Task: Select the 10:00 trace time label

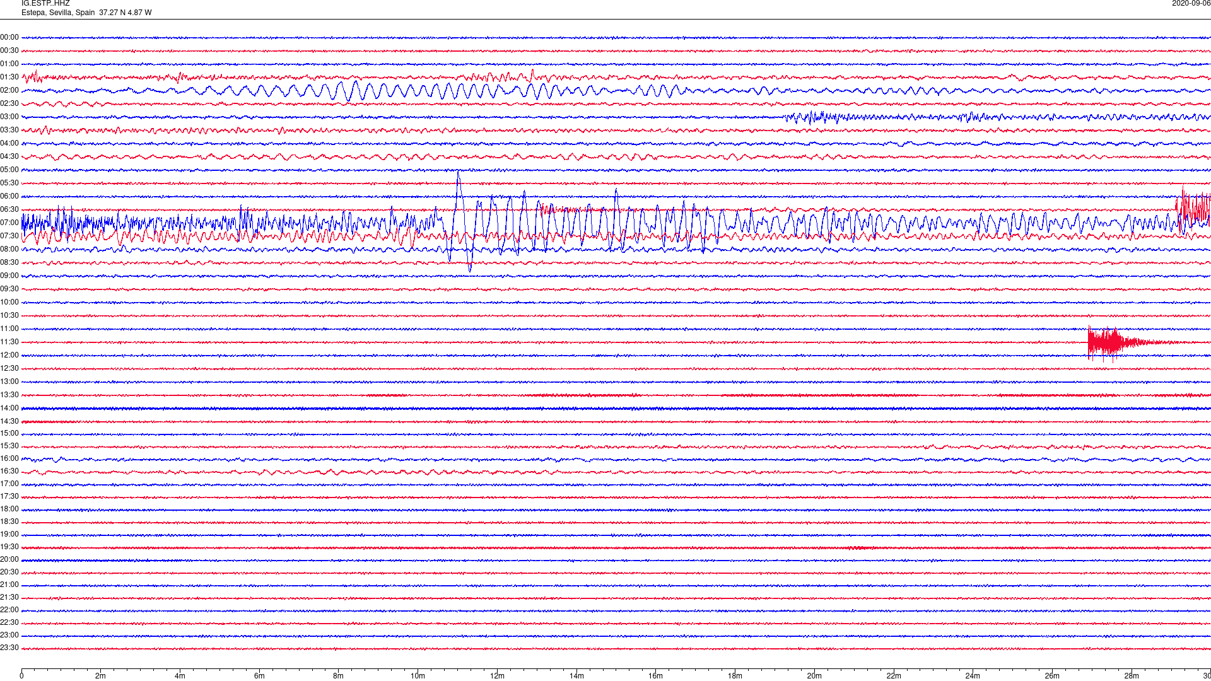Action: [9, 303]
